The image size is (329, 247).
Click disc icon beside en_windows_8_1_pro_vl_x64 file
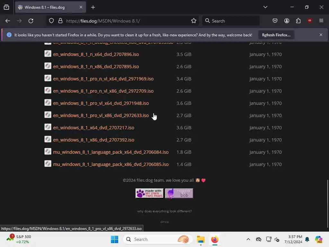pos(48,103)
